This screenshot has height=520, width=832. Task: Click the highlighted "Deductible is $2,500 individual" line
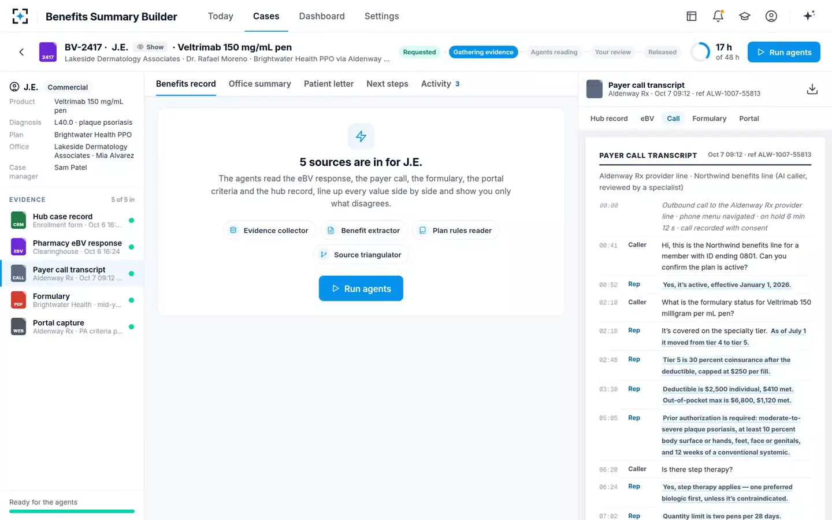728,389
